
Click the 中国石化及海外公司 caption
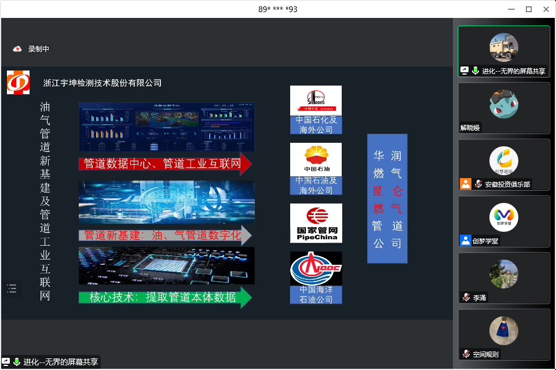click(316, 125)
